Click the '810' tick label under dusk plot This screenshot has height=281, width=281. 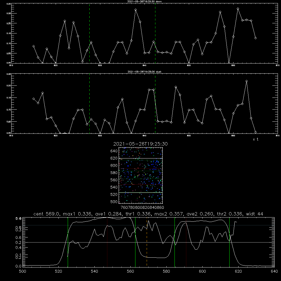(11, 136)
